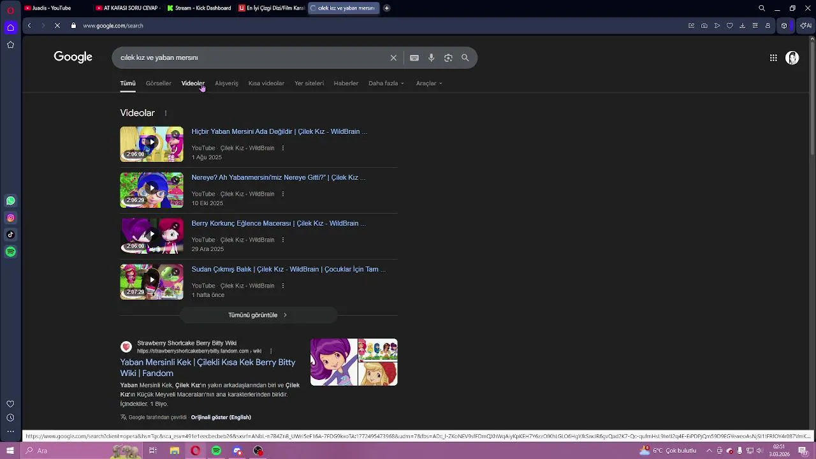
Task: Select the Tümü search tab
Action: [128, 84]
